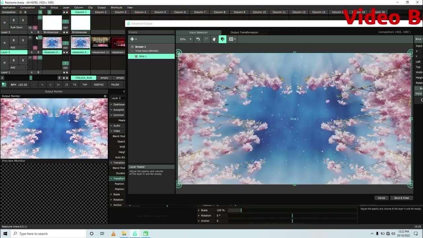This screenshot has height=238, width=423.
Task: Toggle Solo S on Layer 1
Action: click(x=23, y=60)
